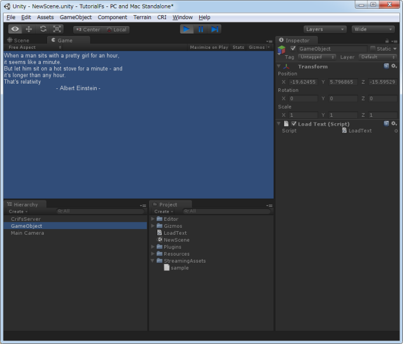Click the Step frame button
This screenshot has width=403, height=344.
coord(215,29)
